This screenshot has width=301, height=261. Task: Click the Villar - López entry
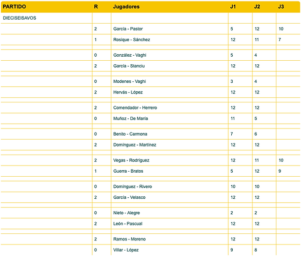[x=126, y=250]
